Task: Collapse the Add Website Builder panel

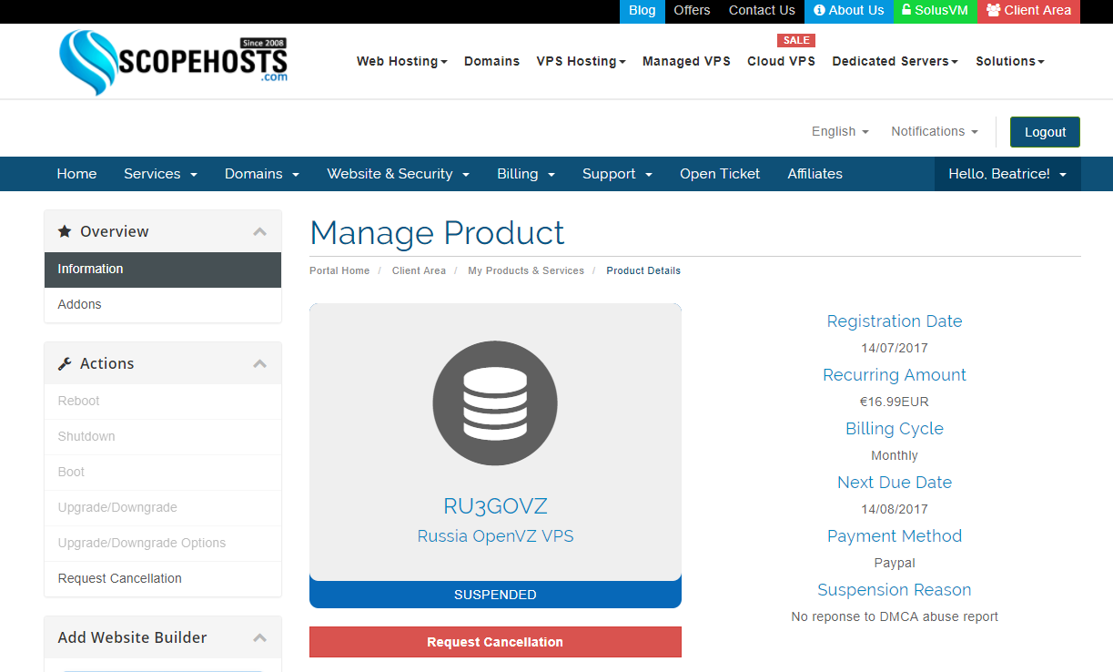Action: (260, 637)
